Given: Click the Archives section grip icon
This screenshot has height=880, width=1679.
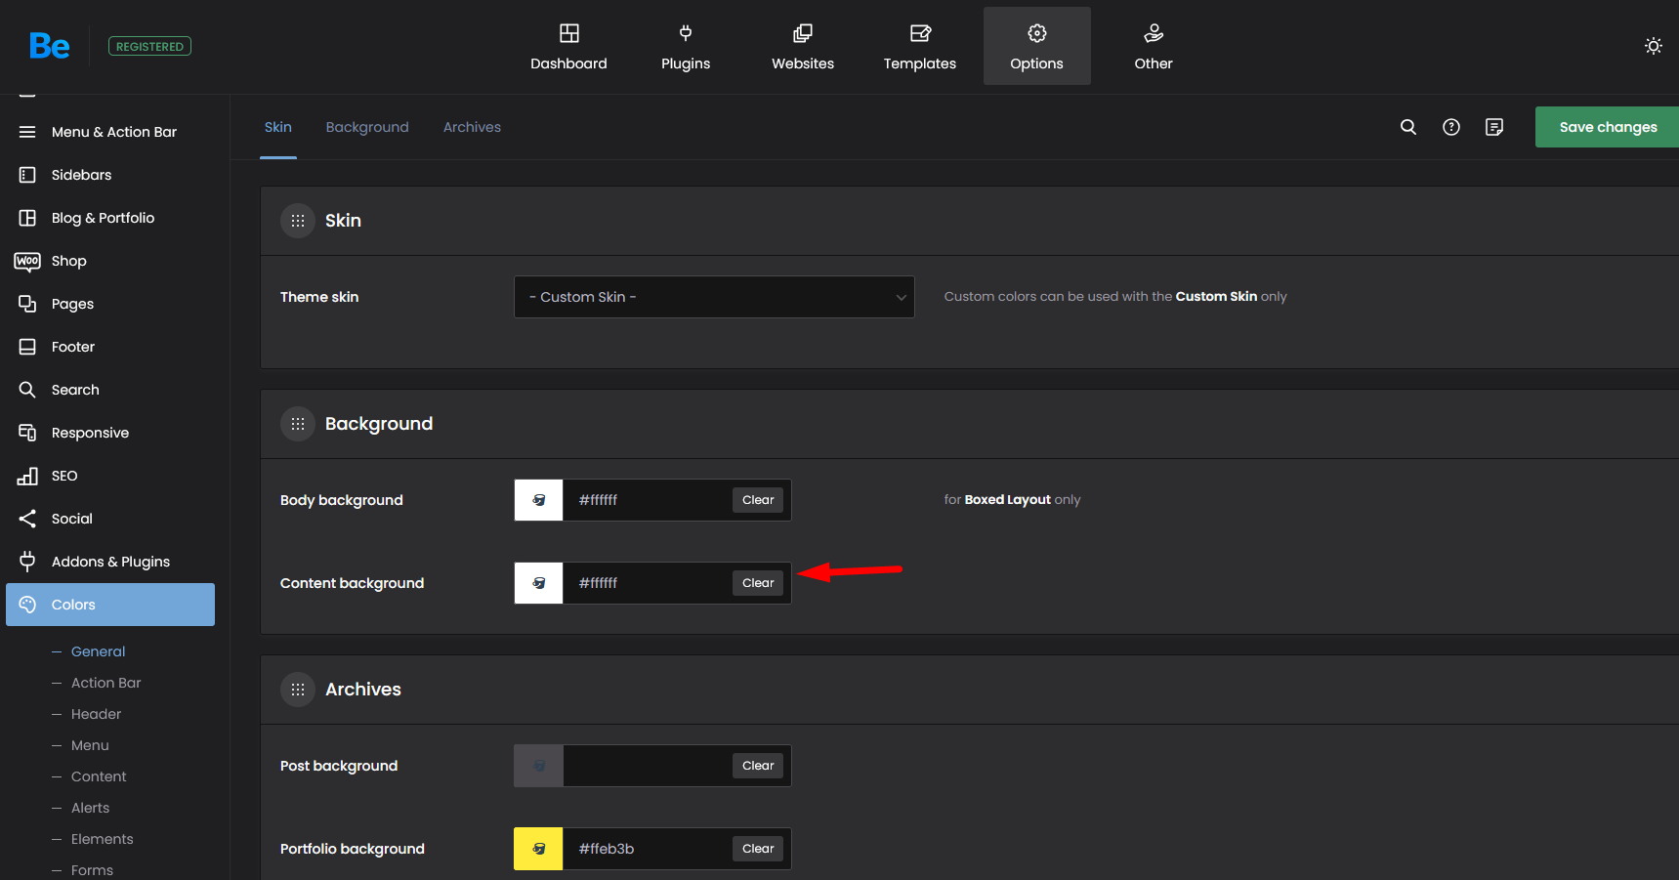Looking at the screenshot, I should pyautogui.click(x=298, y=690).
